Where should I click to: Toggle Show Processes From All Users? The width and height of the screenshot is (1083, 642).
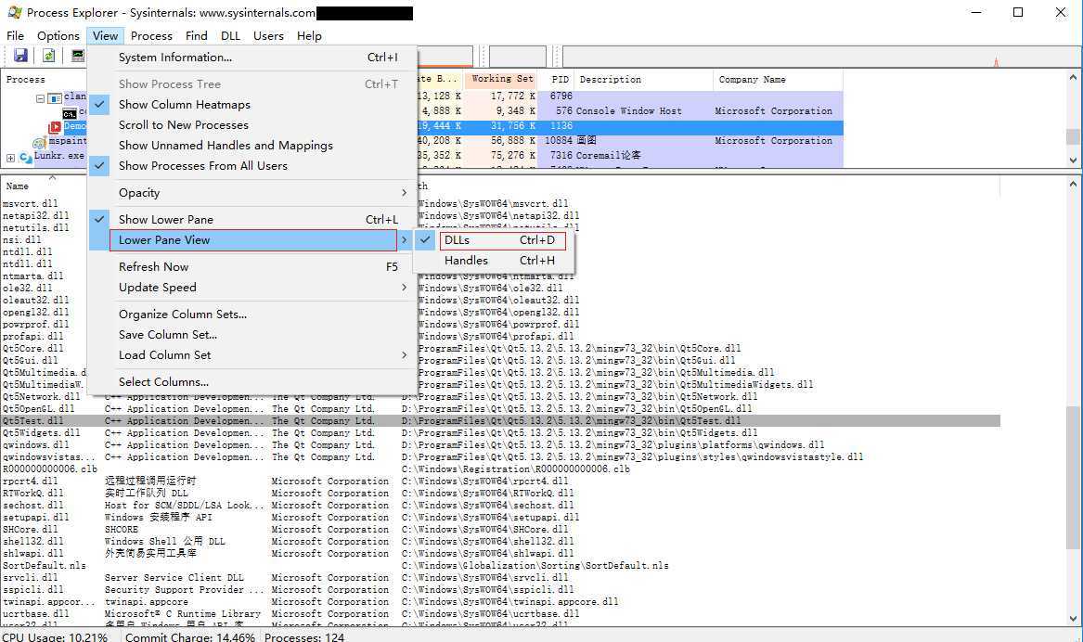tap(252, 166)
